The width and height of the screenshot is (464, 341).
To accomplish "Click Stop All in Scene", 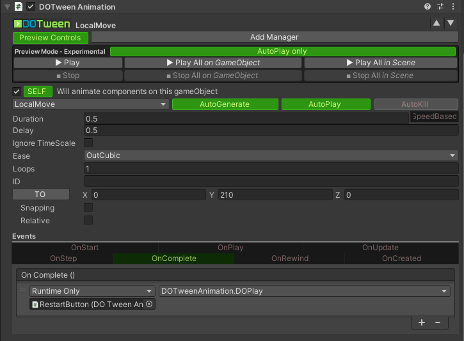I will click(381, 75).
